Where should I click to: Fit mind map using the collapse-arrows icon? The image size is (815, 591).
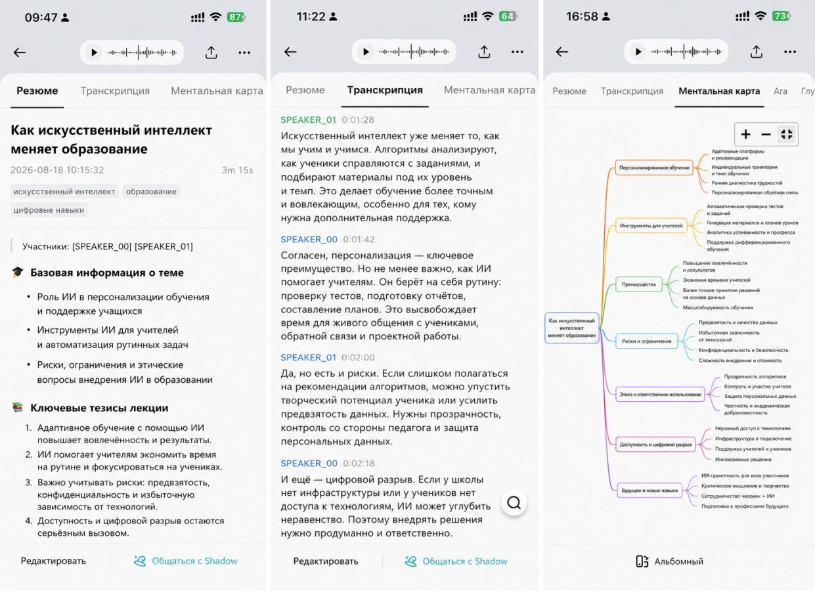coord(786,135)
